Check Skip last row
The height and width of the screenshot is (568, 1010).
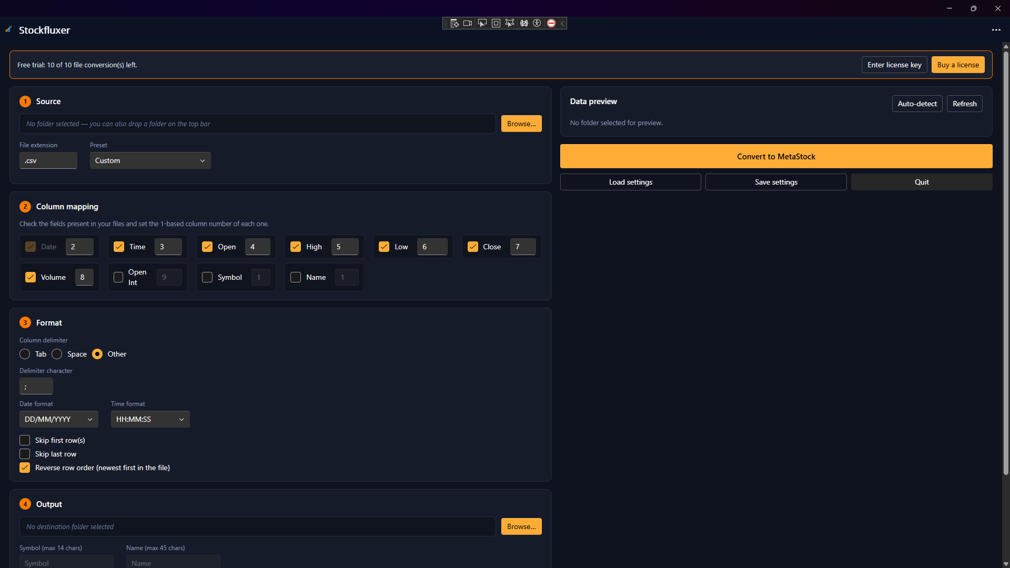pyautogui.click(x=25, y=454)
